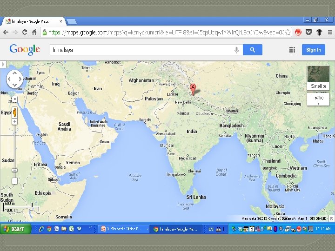Open the Windows start menu

15,229
